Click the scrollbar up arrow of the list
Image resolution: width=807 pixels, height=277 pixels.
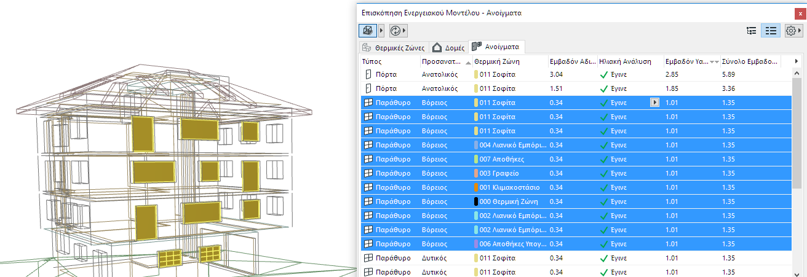[797, 74]
